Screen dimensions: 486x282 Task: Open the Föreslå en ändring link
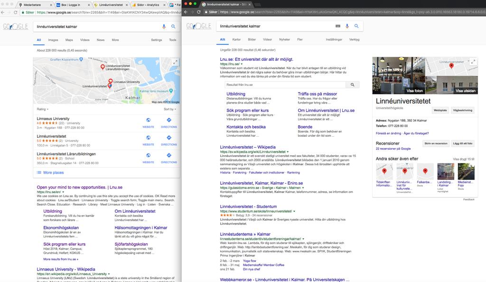click(388, 133)
